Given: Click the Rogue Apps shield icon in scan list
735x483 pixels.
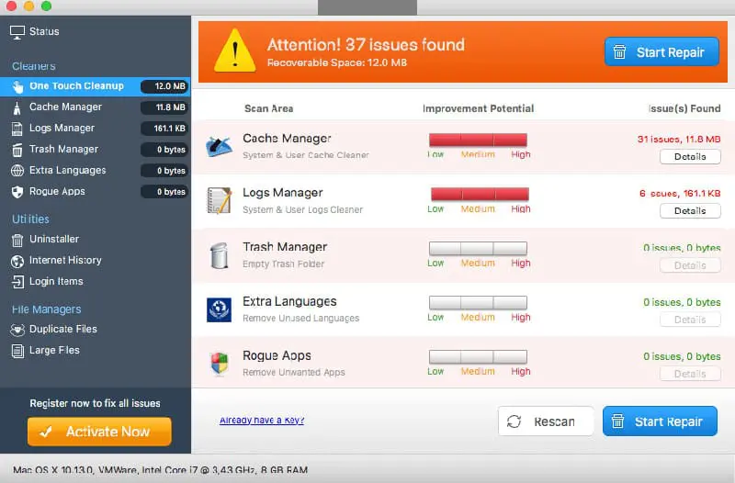Looking at the screenshot, I should click(x=219, y=364).
